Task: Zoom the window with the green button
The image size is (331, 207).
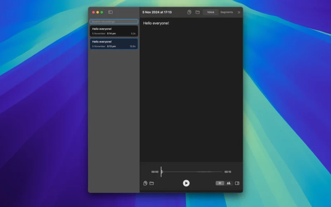Action: [x=102, y=12]
